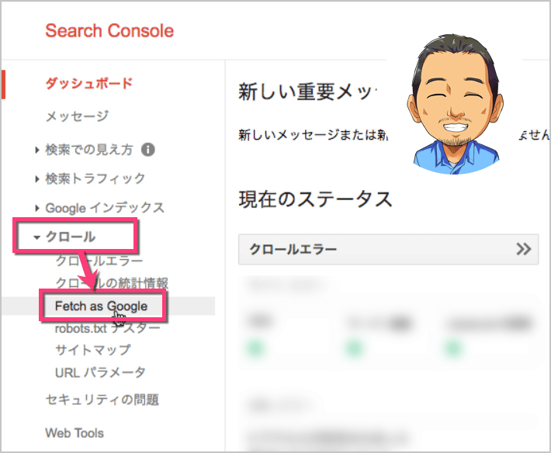Open the Google インデックス section label

pos(105,208)
